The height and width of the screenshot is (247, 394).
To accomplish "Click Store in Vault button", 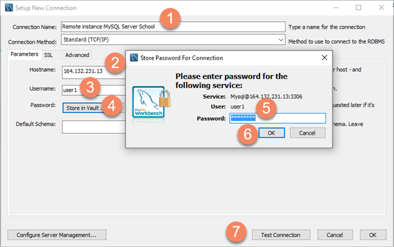I will pyautogui.click(x=83, y=108).
